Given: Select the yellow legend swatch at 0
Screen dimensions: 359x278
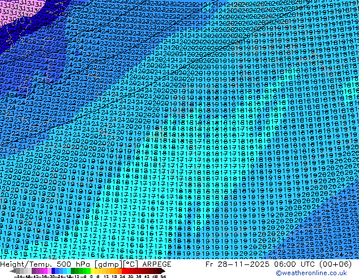Looking at the screenshot, I should pyautogui.click(x=92, y=271).
